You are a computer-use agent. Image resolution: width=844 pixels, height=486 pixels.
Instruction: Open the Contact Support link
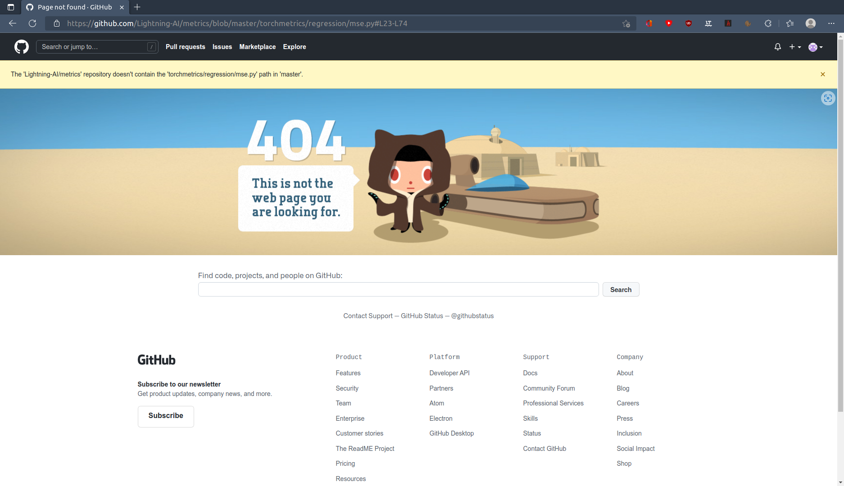pyautogui.click(x=368, y=316)
